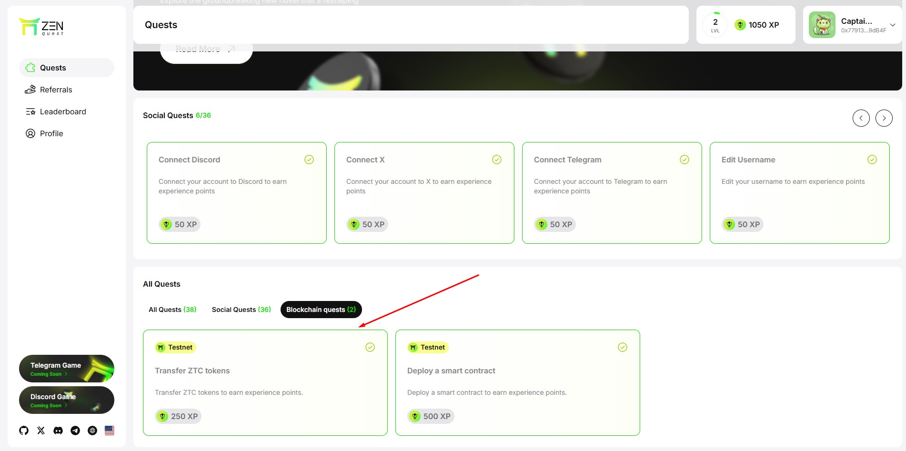The width and height of the screenshot is (906, 451).
Task: Click the Connect Discord completed checkmark
Action: click(x=309, y=160)
